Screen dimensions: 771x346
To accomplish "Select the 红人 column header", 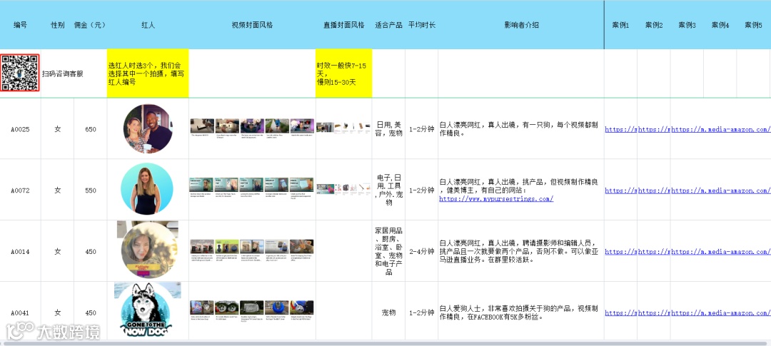I will click(148, 25).
